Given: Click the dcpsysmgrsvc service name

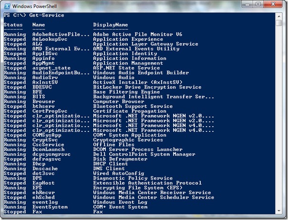Looking at the screenshot, I should [51, 154].
